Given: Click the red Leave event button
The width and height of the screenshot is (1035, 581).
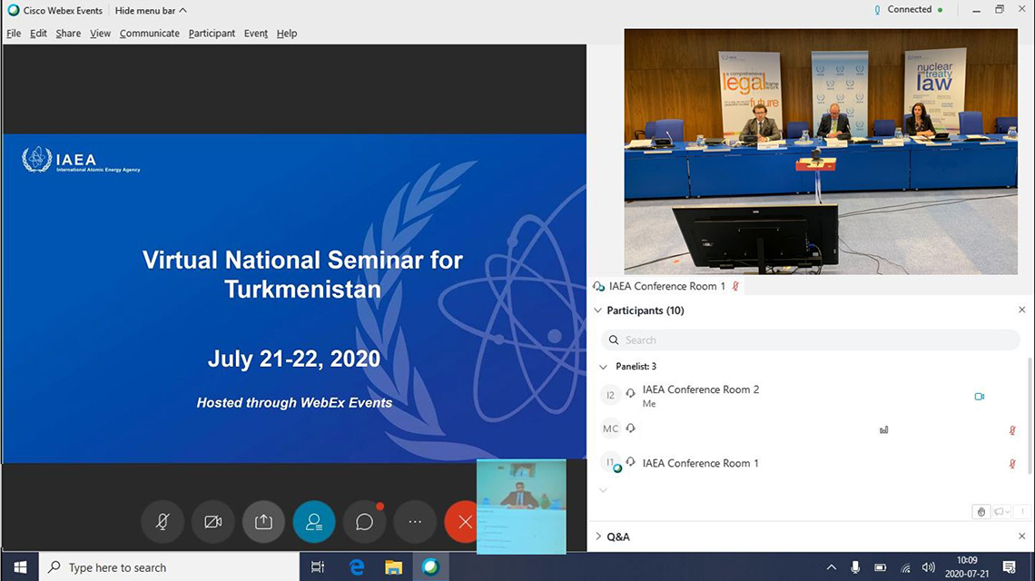Looking at the screenshot, I should (x=464, y=522).
